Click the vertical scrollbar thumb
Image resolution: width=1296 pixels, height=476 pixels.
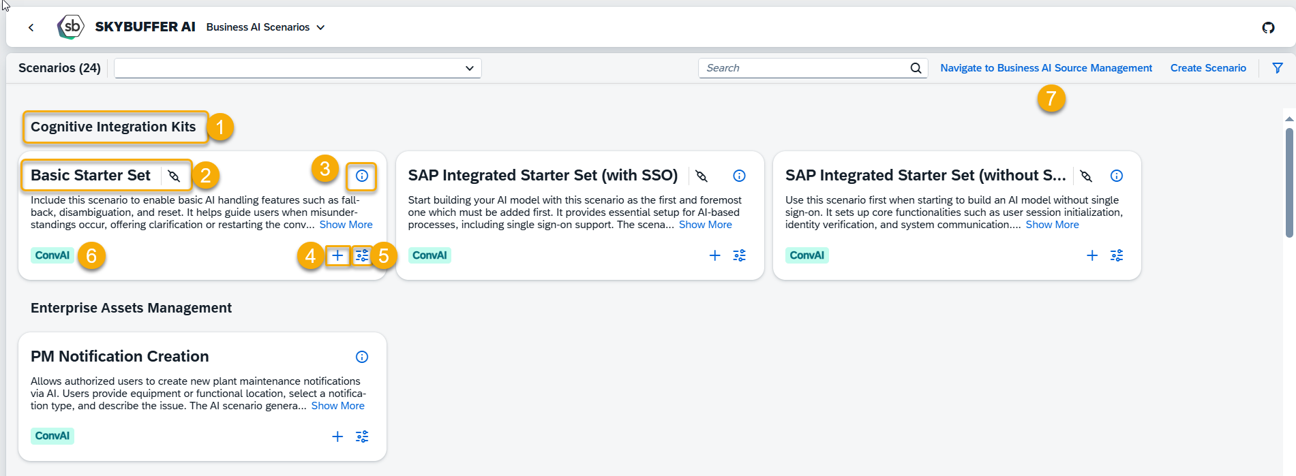point(1289,183)
